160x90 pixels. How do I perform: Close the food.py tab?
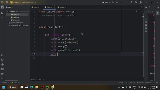coord(54,7)
